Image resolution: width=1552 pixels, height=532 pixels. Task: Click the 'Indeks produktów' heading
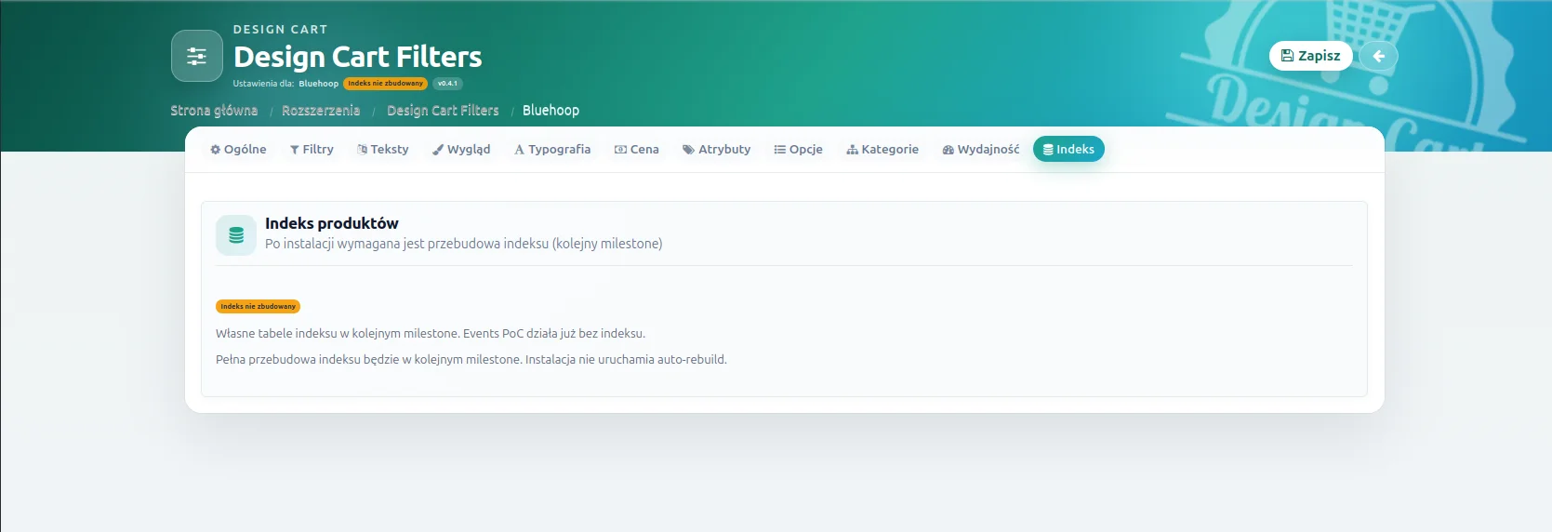(332, 223)
